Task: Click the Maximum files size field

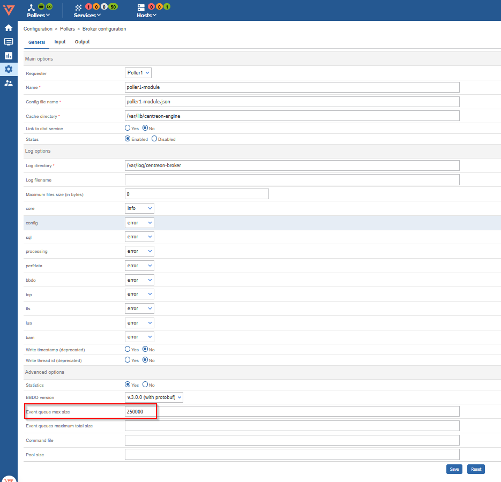Action: coord(197,194)
